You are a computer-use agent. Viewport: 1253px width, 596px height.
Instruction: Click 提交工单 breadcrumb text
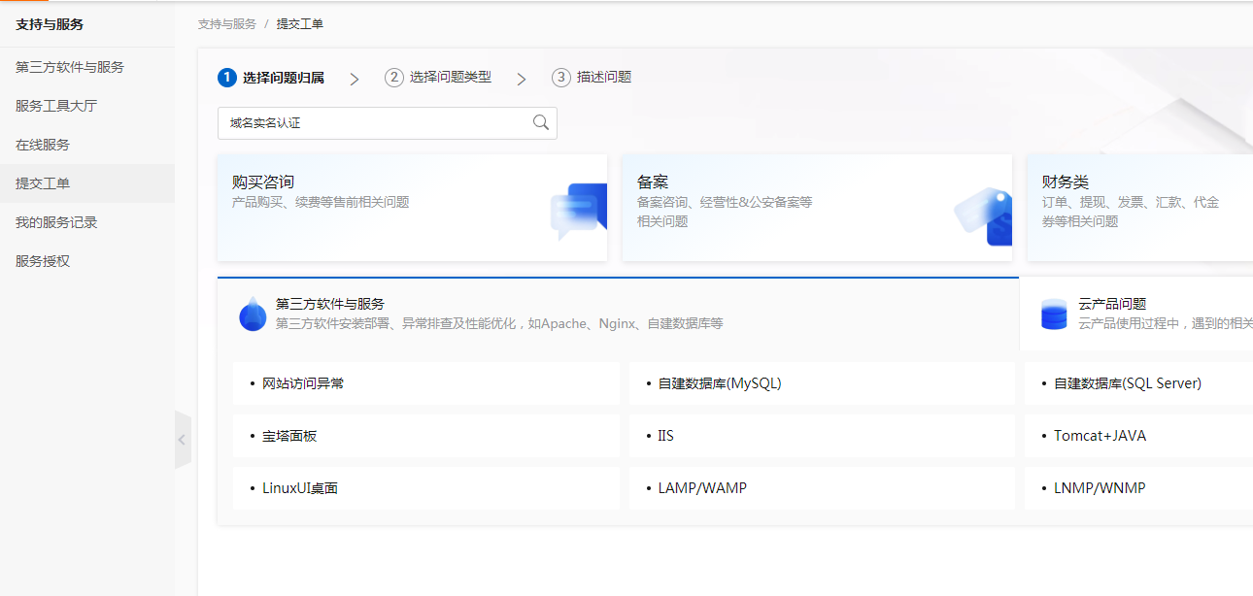(x=300, y=24)
